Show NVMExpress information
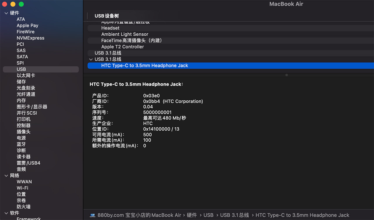 click(x=30, y=38)
